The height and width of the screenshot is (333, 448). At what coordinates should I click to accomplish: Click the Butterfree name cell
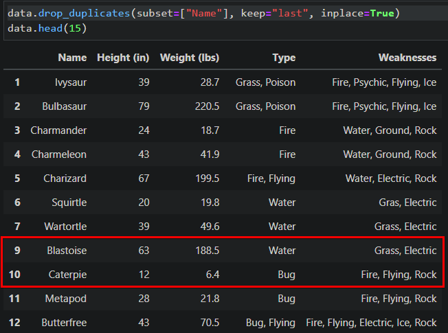click(x=64, y=323)
